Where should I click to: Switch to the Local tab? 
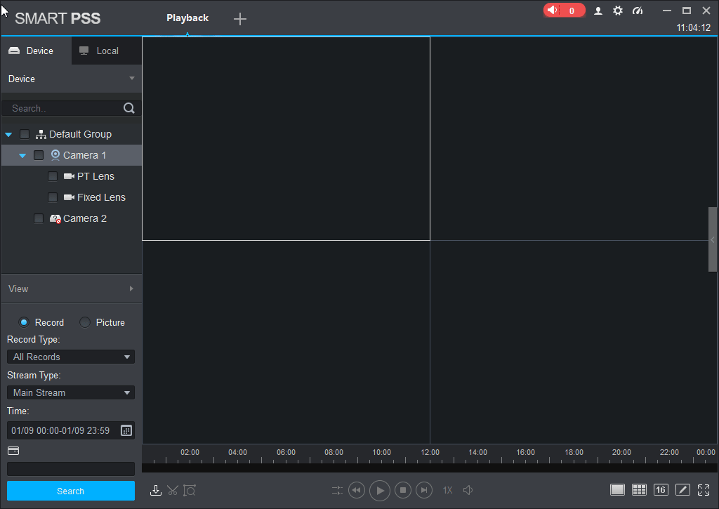point(107,51)
